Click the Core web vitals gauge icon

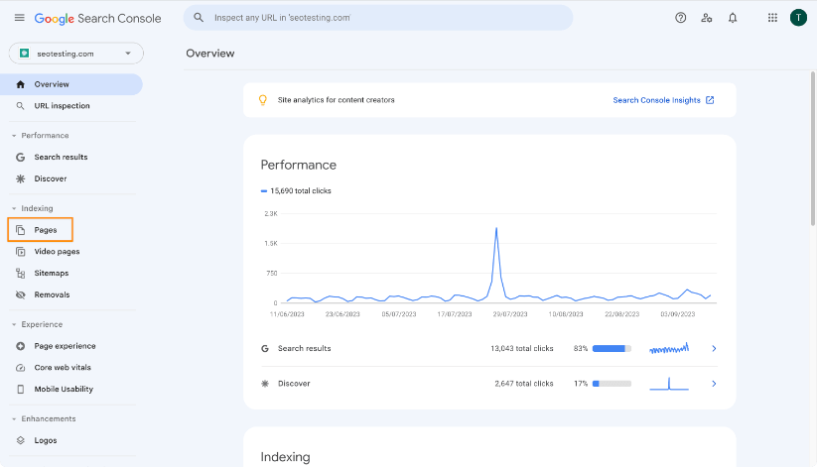[x=20, y=368]
